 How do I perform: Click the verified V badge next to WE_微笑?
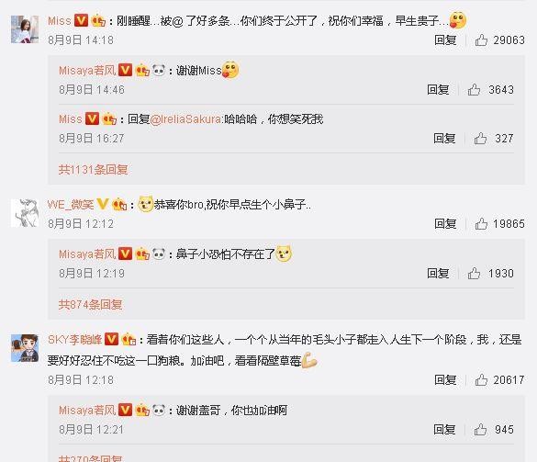click(x=103, y=204)
